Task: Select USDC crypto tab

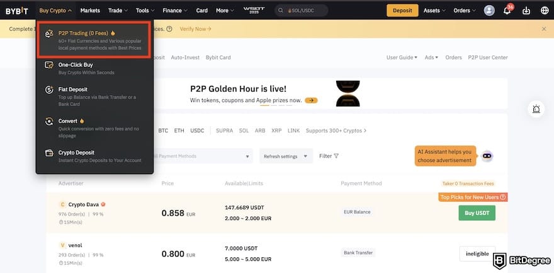Action: pos(197,131)
